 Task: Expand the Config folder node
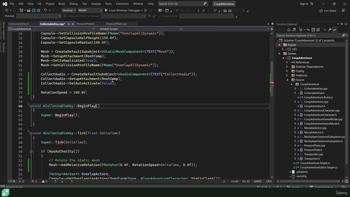click(287, 71)
